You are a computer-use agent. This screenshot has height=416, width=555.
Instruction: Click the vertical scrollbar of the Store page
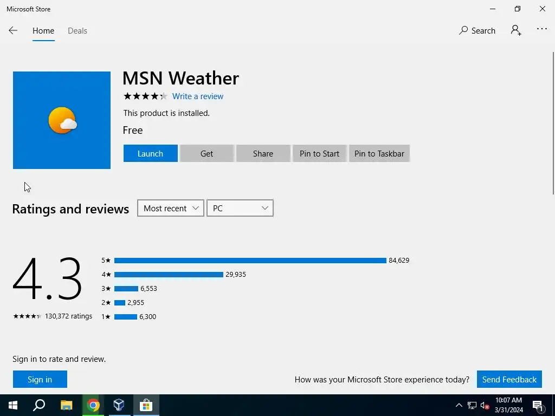[x=553, y=123]
